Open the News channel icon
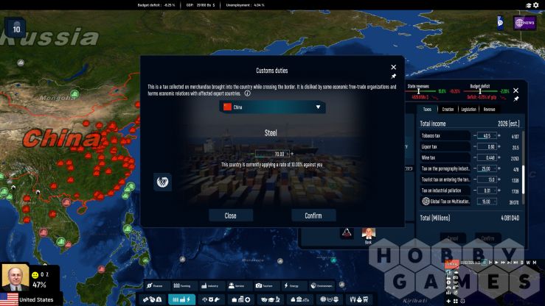 click(524, 23)
